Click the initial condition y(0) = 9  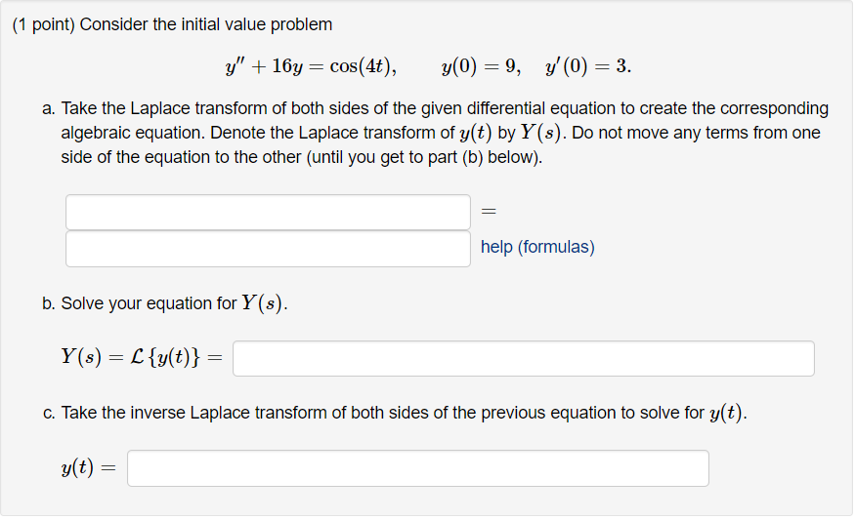pyautogui.click(x=481, y=66)
